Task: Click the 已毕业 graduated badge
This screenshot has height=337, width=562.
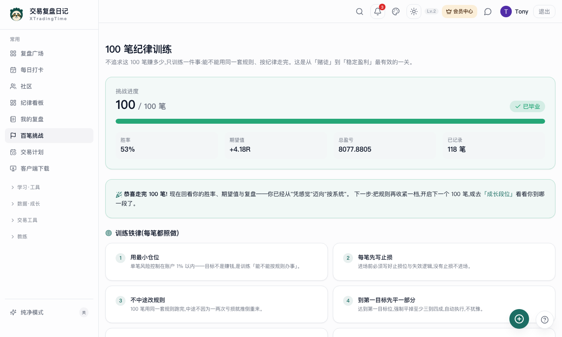Action: 527,106
